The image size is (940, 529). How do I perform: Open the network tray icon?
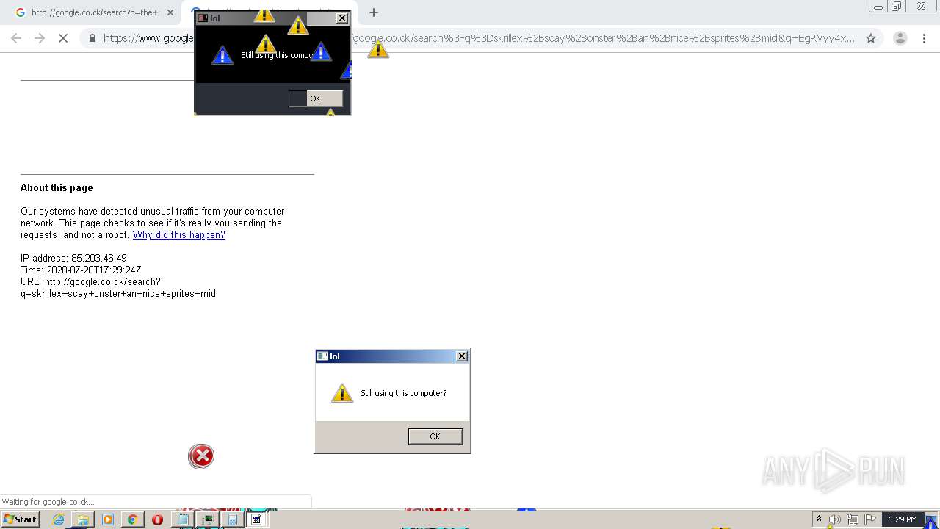(x=853, y=519)
